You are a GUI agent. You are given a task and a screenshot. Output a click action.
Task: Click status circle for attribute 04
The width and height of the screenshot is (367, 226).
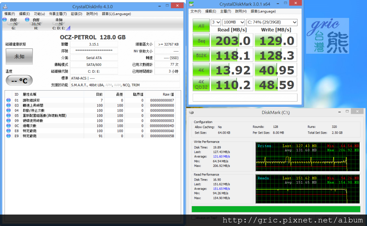pos(9,110)
